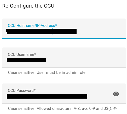The image size is (127, 114).
Task: Click the gap between password value and eye icon
Action: coord(100,96)
